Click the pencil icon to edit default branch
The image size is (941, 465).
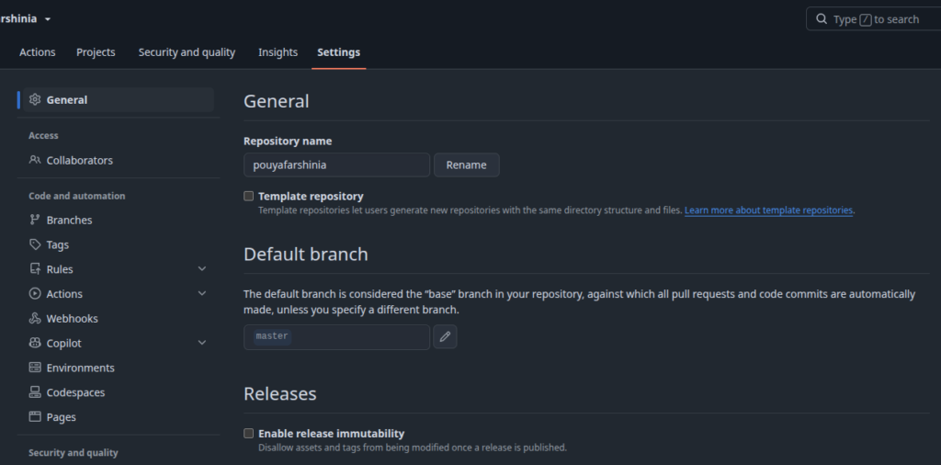pyautogui.click(x=445, y=336)
